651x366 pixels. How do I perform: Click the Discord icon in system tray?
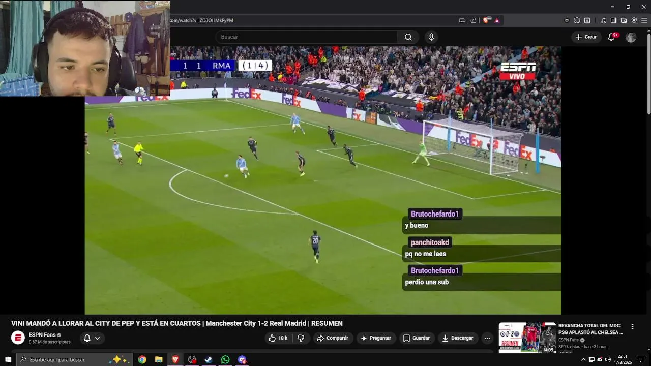(600, 359)
